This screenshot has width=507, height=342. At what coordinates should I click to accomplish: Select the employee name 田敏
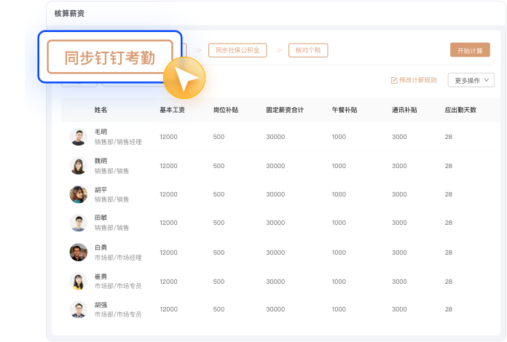click(101, 218)
